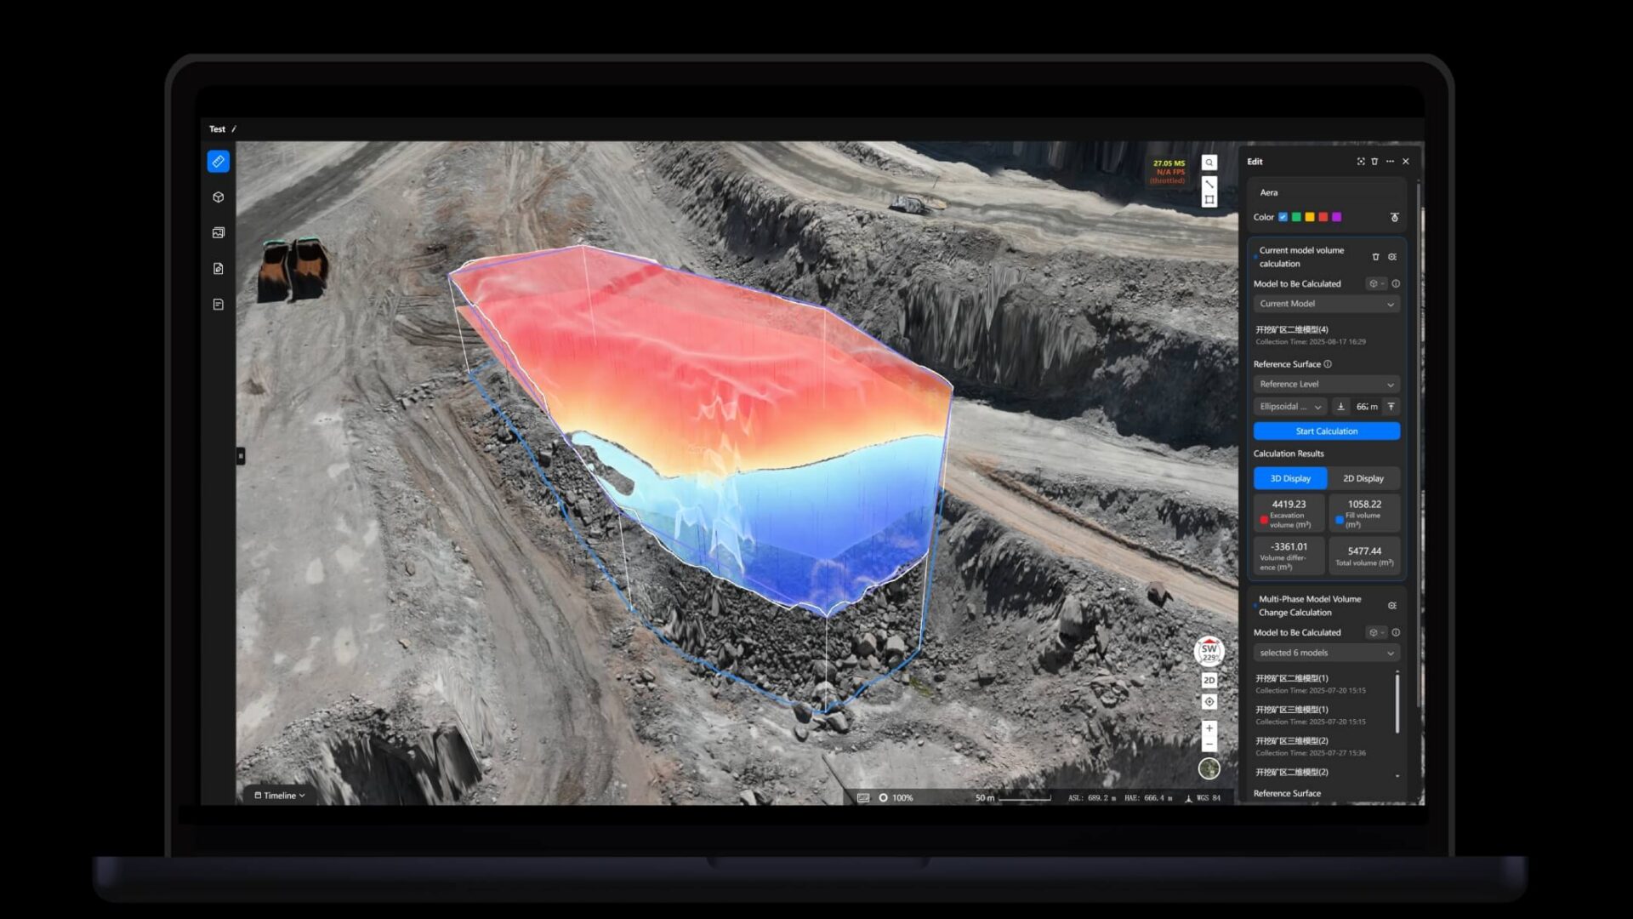Click the focus/locate icon in Edit header
This screenshot has height=919, width=1633.
click(1360, 162)
